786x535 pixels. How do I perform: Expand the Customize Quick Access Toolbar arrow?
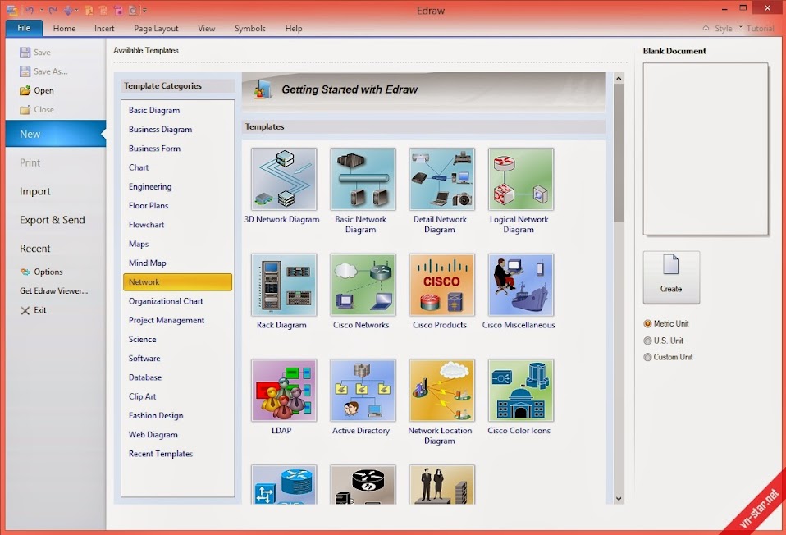(145, 10)
